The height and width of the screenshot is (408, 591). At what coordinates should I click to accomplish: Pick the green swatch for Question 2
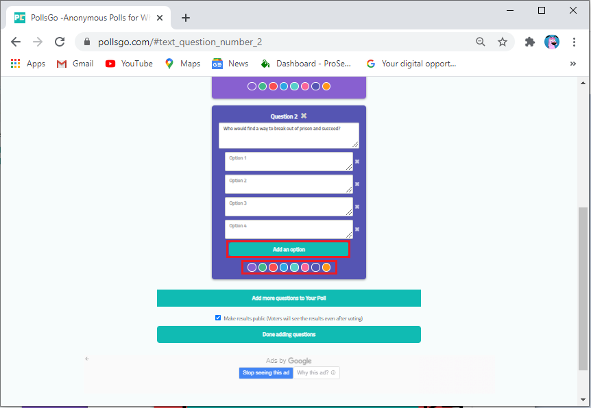[x=263, y=267]
